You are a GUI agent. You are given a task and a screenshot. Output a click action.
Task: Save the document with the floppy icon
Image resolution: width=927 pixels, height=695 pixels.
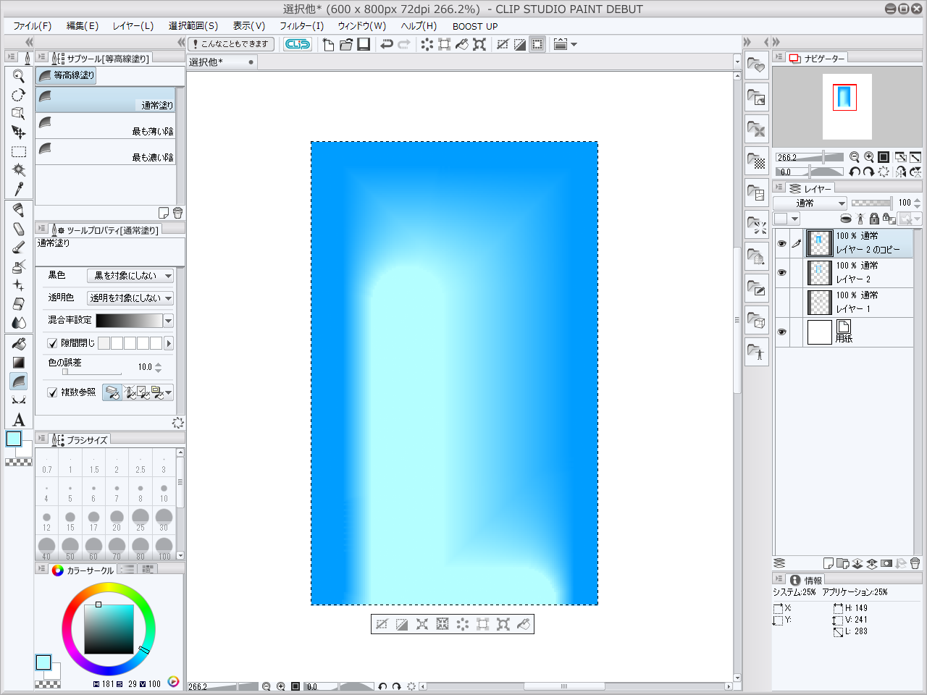(364, 44)
